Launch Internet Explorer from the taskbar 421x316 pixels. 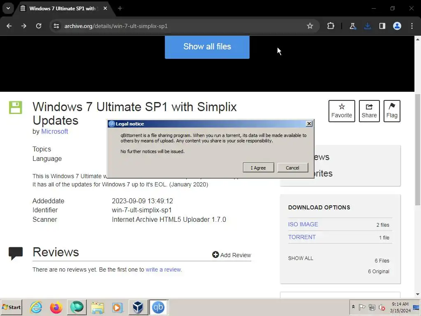click(x=36, y=307)
